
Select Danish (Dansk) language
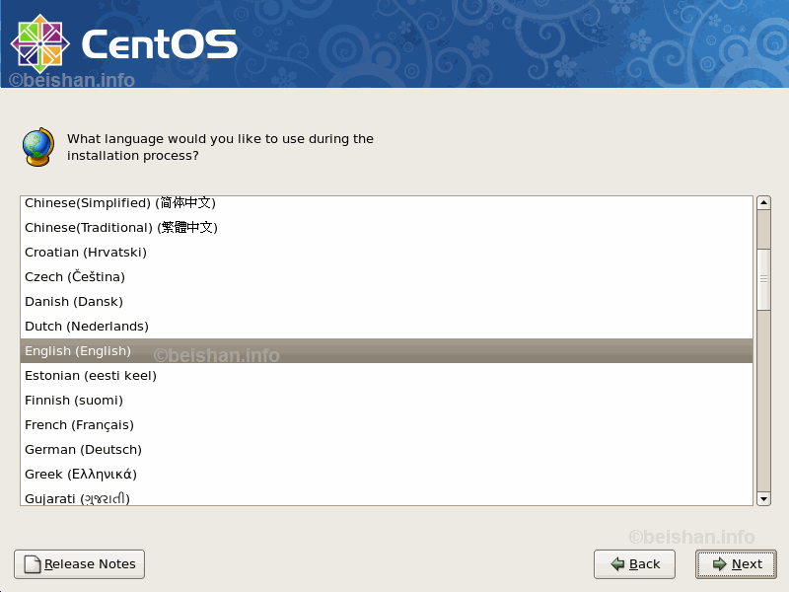74,302
